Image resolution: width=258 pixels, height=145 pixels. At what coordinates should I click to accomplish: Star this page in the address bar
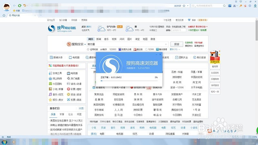pyautogui.click(x=184, y=6)
